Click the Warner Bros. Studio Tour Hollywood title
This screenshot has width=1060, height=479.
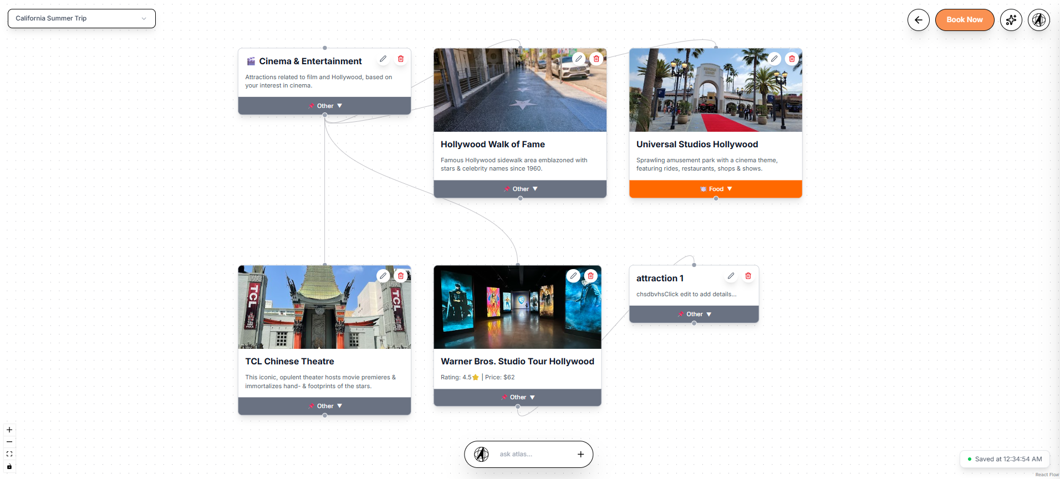tap(517, 362)
